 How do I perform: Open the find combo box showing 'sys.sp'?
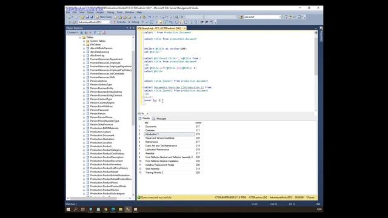coord(263,17)
